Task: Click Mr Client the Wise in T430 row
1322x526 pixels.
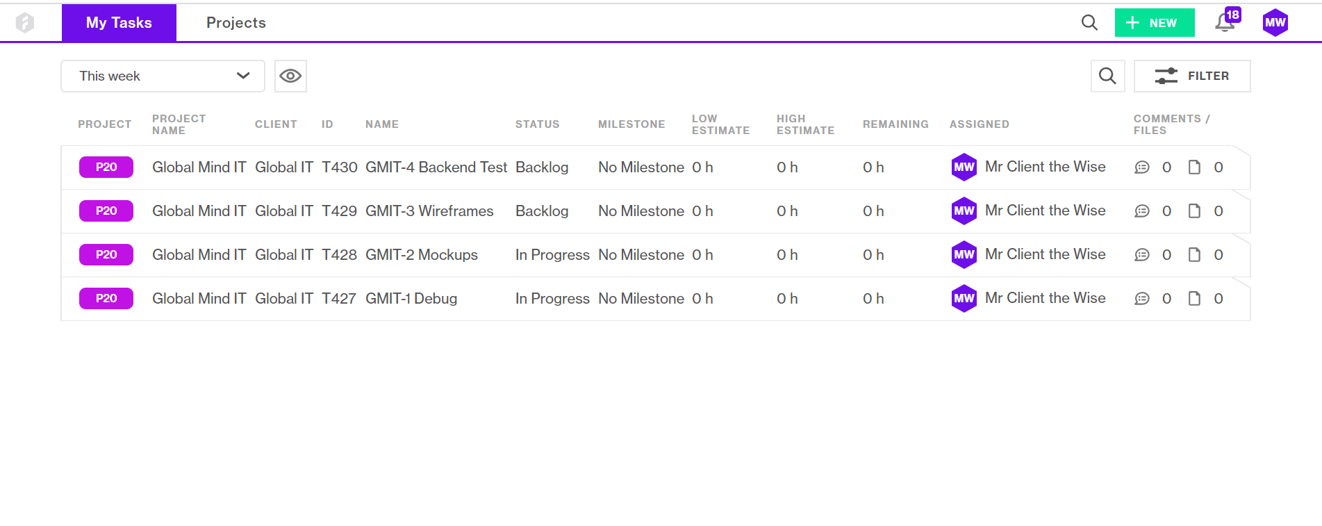Action: coord(1046,167)
